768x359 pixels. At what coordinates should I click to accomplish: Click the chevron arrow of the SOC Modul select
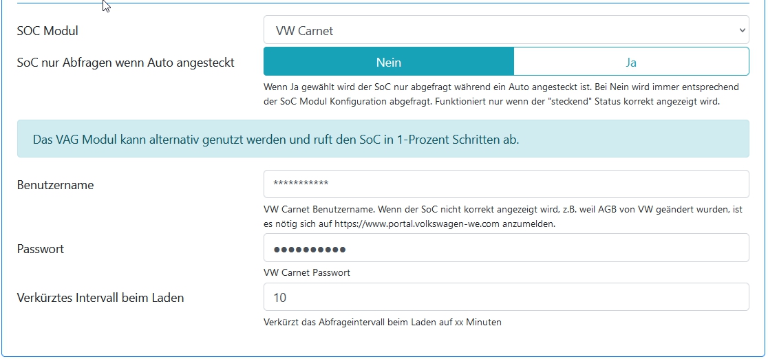(x=741, y=30)
